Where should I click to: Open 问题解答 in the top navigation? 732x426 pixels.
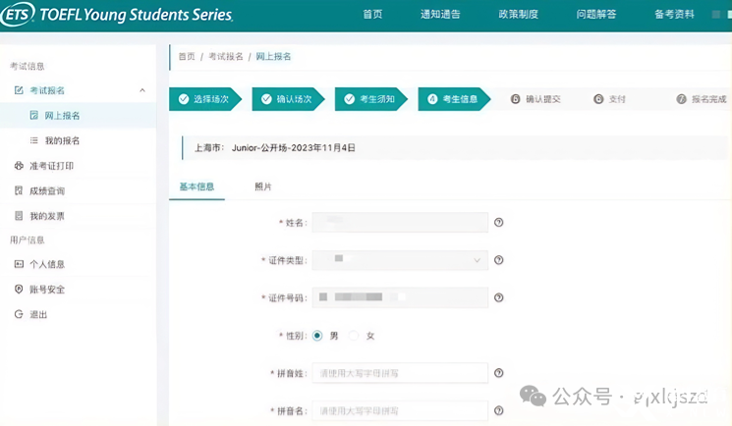tap(596, 15)
